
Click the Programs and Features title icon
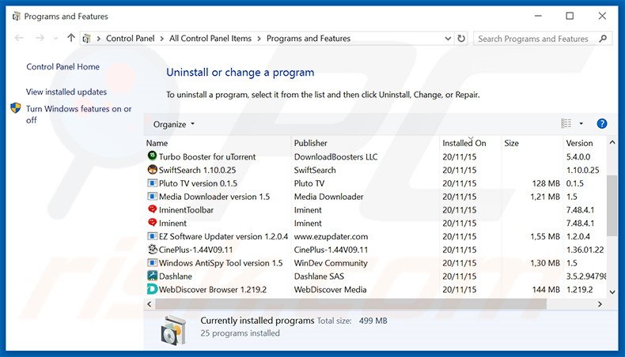click(17, 17)
